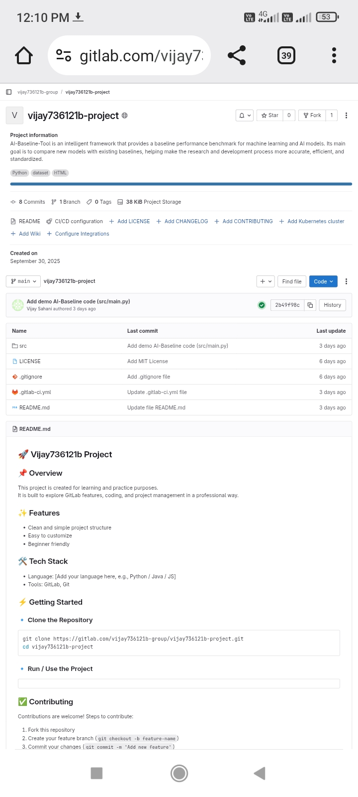Tap the Android back triangle button

[x=260, y=773]
